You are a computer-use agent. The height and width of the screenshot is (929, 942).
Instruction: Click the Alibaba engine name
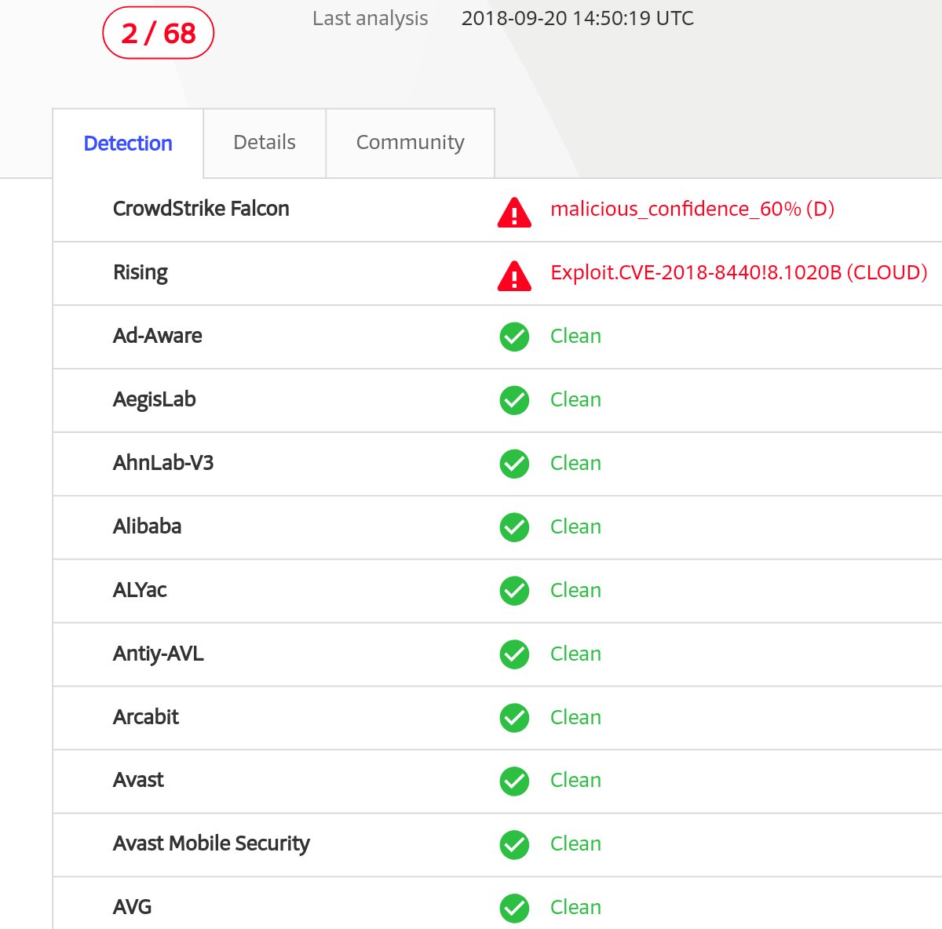[148, 526]
